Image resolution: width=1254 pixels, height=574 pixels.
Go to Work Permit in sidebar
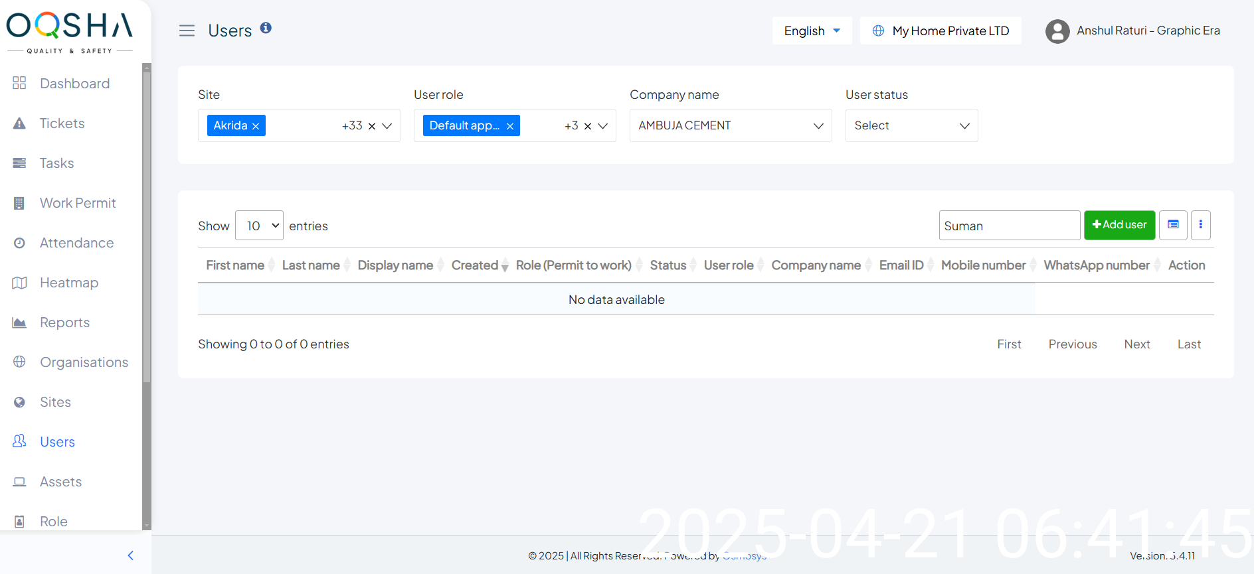tap(78, 203)
